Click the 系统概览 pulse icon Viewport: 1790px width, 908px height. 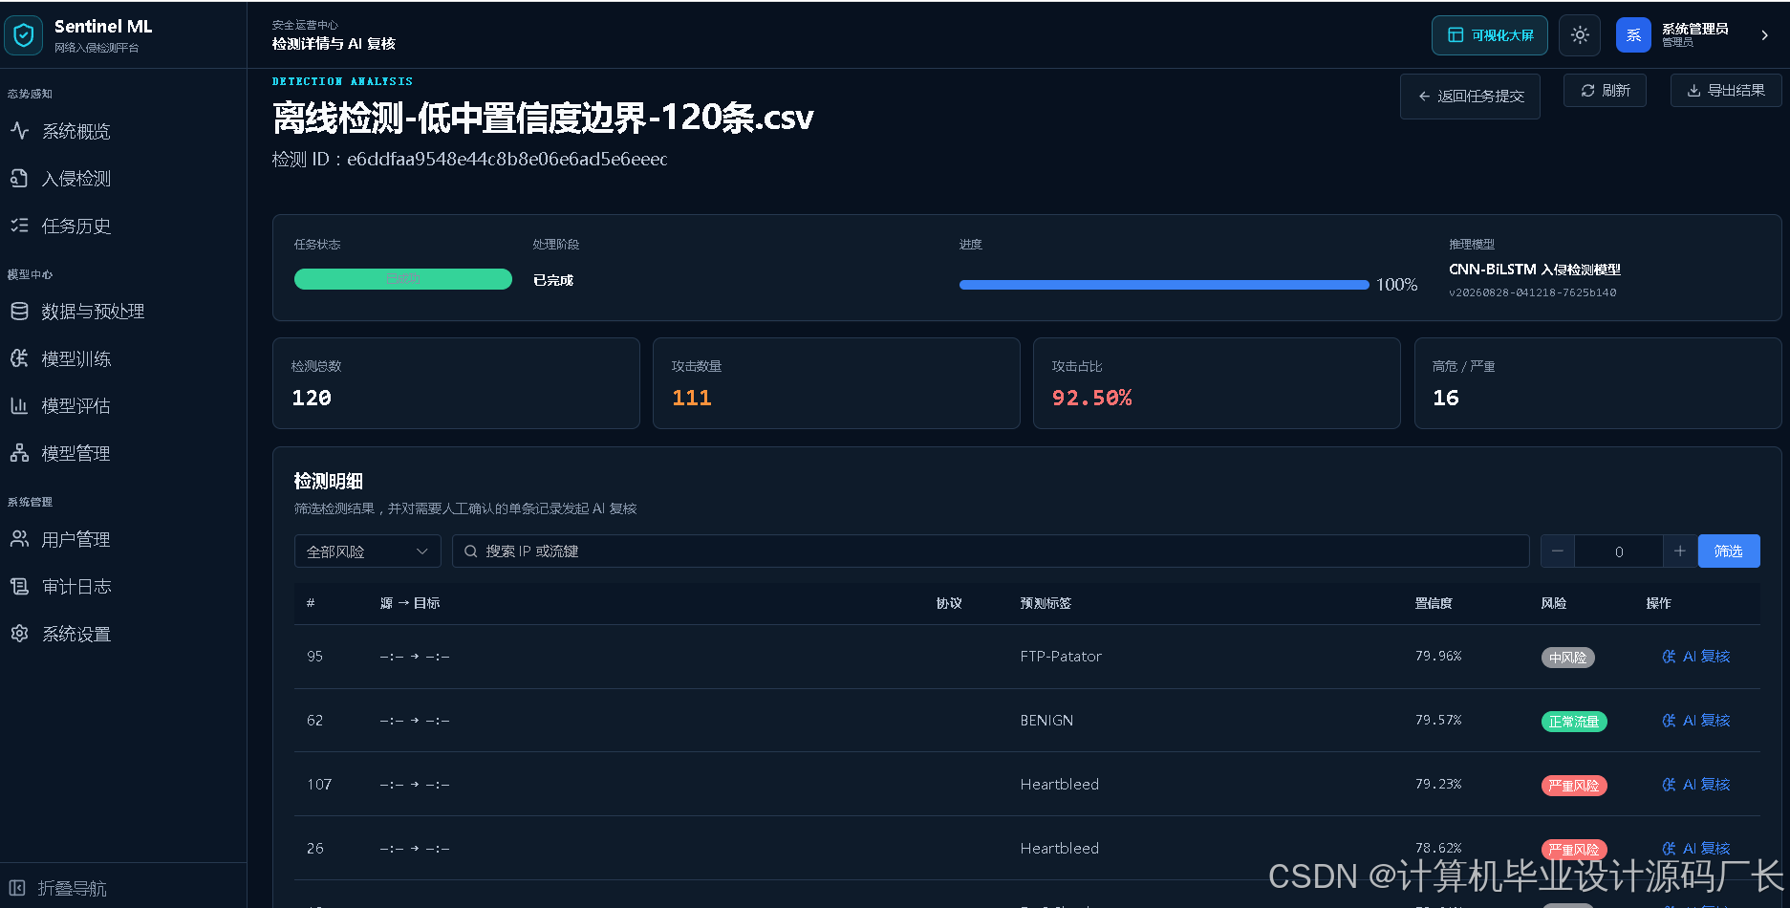tap(19, 131)
